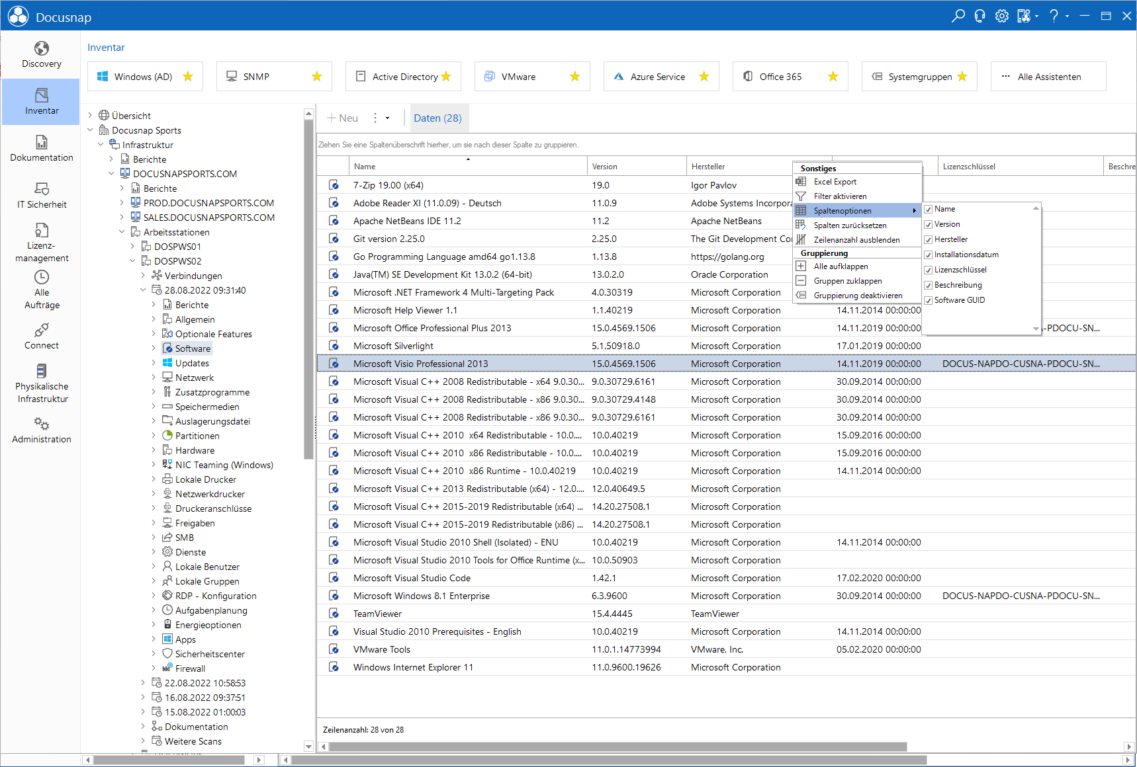1137x767 pixels.
Task: Uncheck the Installationsdatum column checkbox
Action: pyautogui.click(x=929, y=255)
